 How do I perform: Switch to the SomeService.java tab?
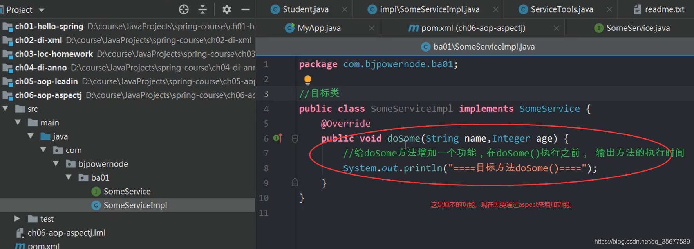tap(638, 28)
